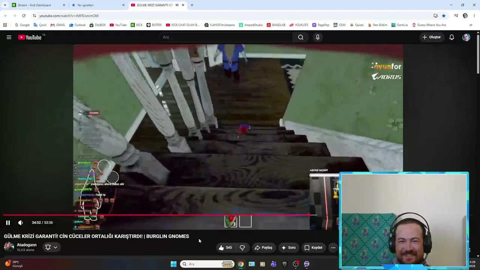The height and width of the screenshot is (270, 480).
Task: Open the Chrome apps grid shortcut
Action: [x=5, y=25]
